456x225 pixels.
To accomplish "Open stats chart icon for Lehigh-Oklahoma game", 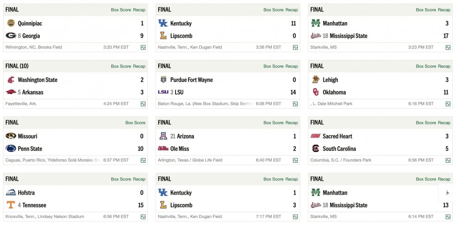I will click(448, 104).
